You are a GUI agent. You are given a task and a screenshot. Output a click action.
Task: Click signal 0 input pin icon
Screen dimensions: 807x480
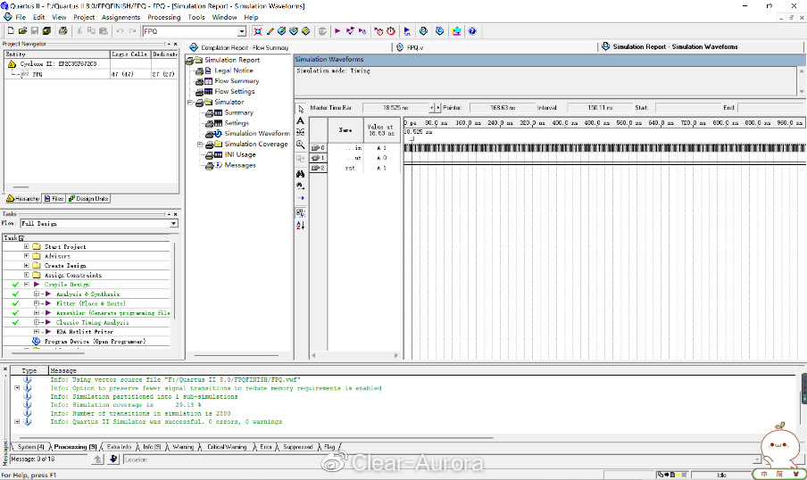pos(315,147)
